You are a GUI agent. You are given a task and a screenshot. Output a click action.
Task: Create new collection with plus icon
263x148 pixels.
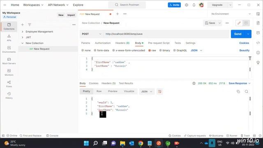tap(23, 25)
